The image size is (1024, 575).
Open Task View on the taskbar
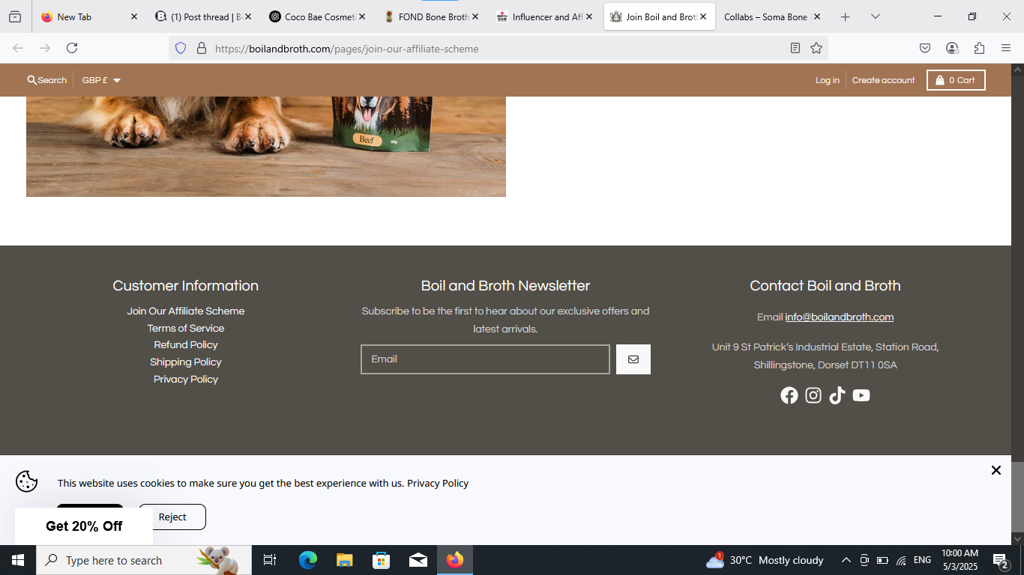[270, 560]
